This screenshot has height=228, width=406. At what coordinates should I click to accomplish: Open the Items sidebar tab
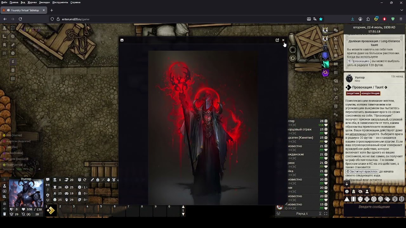coord(336,55)
